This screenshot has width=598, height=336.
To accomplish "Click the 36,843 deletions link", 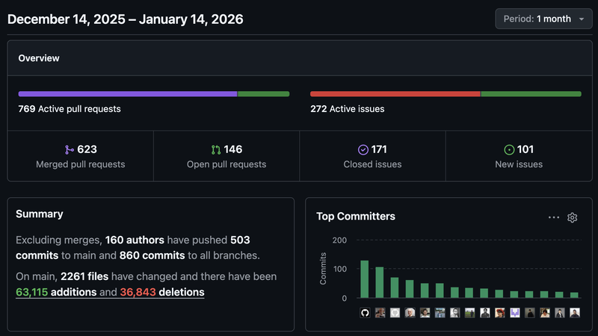I will pos(162,292).
